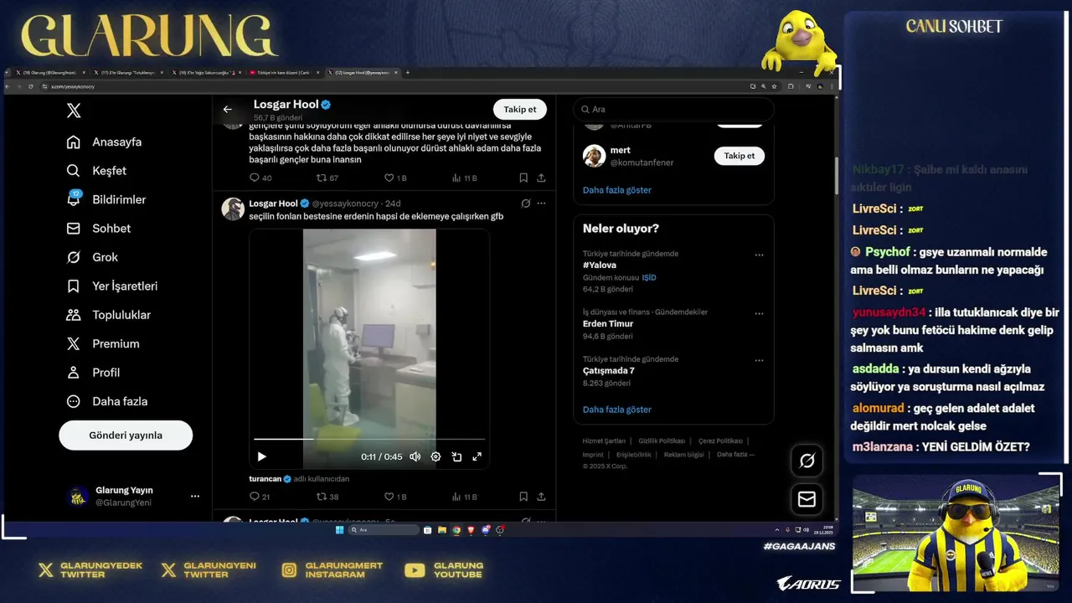
Task: Open options dots for #Yalova trend
Action: tap(759, 255)
